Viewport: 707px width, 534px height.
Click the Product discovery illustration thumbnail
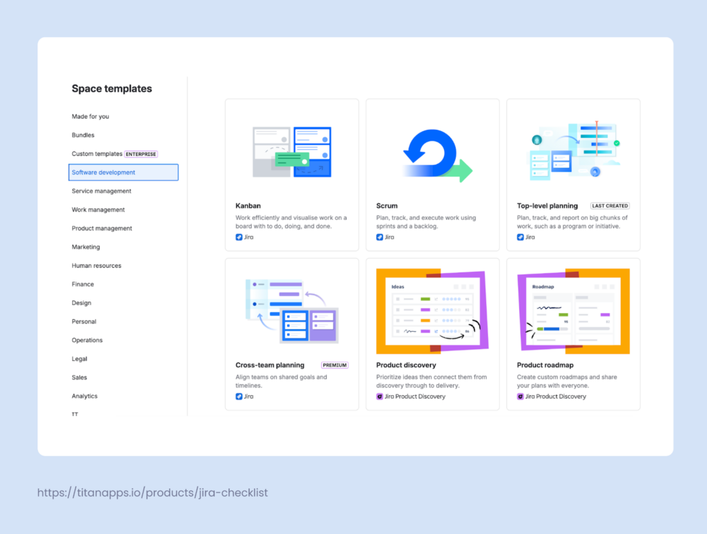433,310
